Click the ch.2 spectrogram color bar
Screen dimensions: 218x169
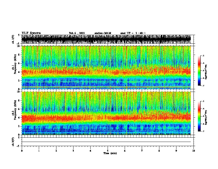tap(199, 116)
